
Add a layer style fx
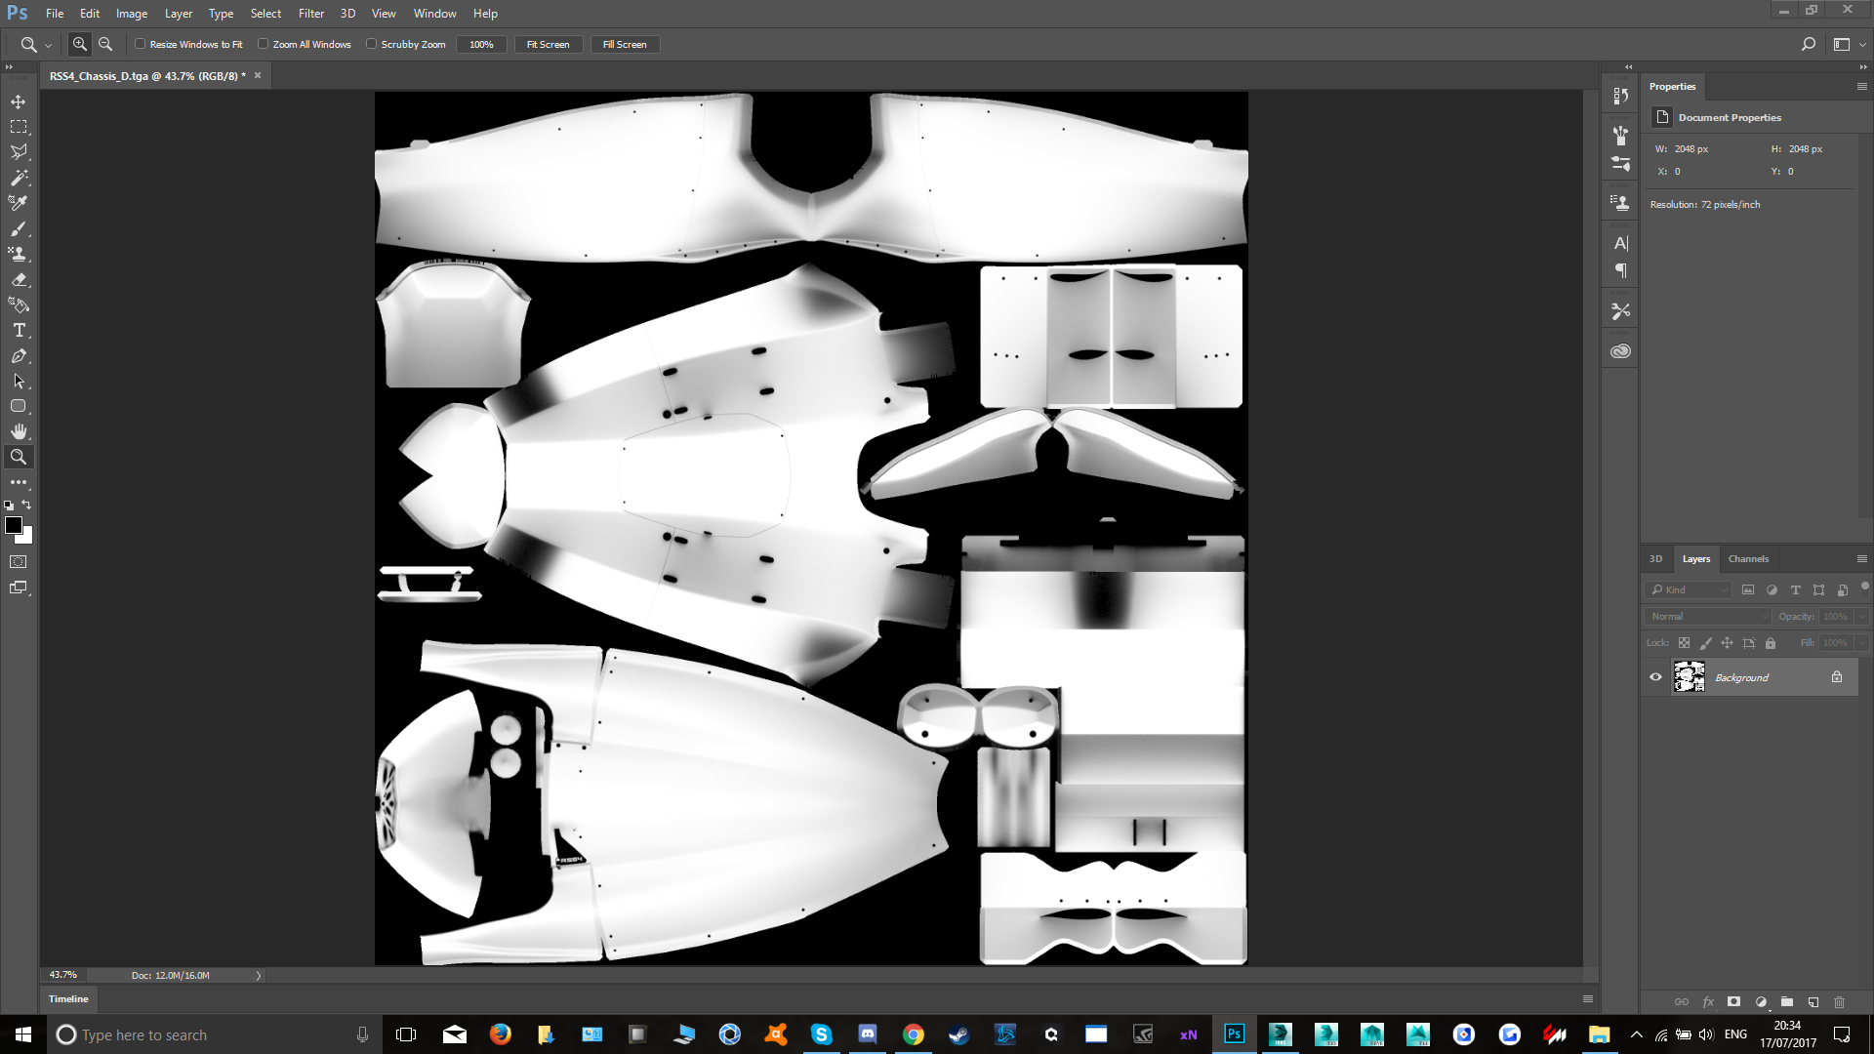[1708, 1001]
